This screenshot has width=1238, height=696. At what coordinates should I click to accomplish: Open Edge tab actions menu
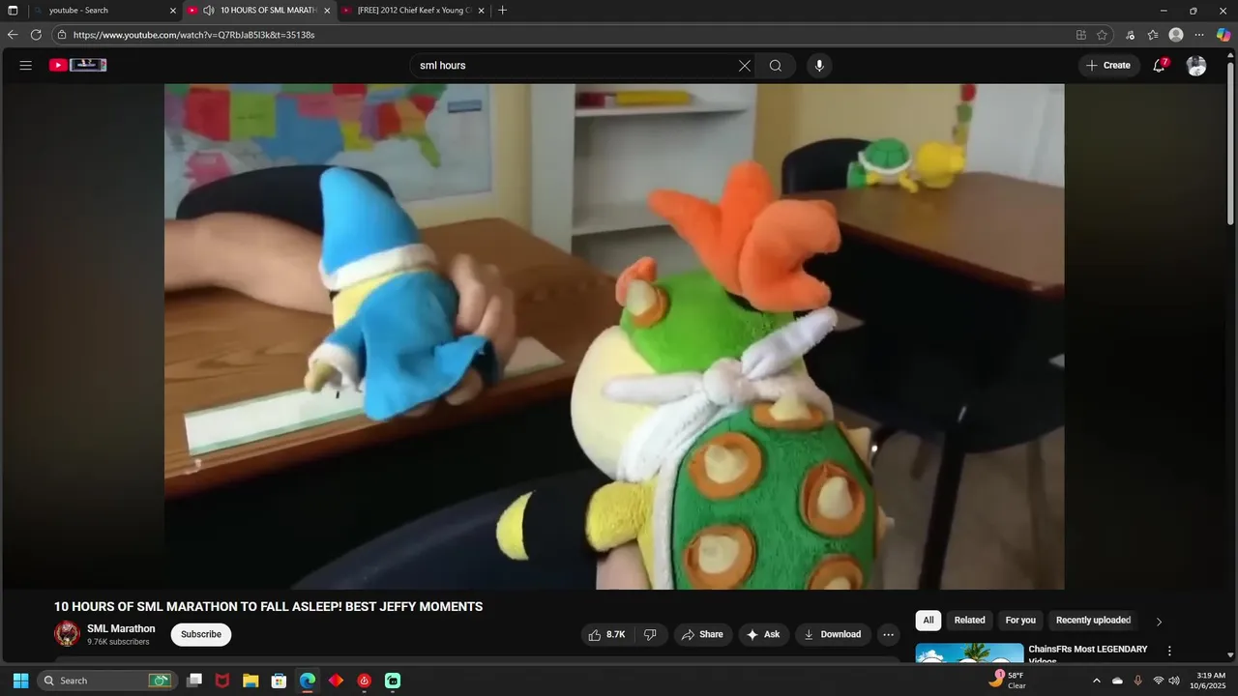13,11
